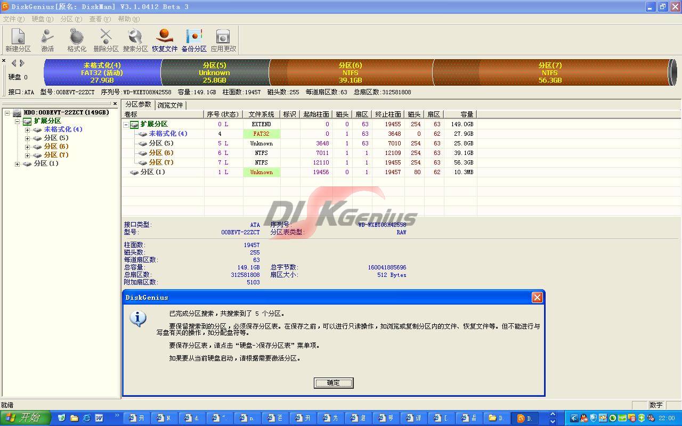Image resolution: width=682 pixels, height=426 pixels.
Task: Click the 格式化 (Format) toolbar icon
Action: click(x=77, y=40)
